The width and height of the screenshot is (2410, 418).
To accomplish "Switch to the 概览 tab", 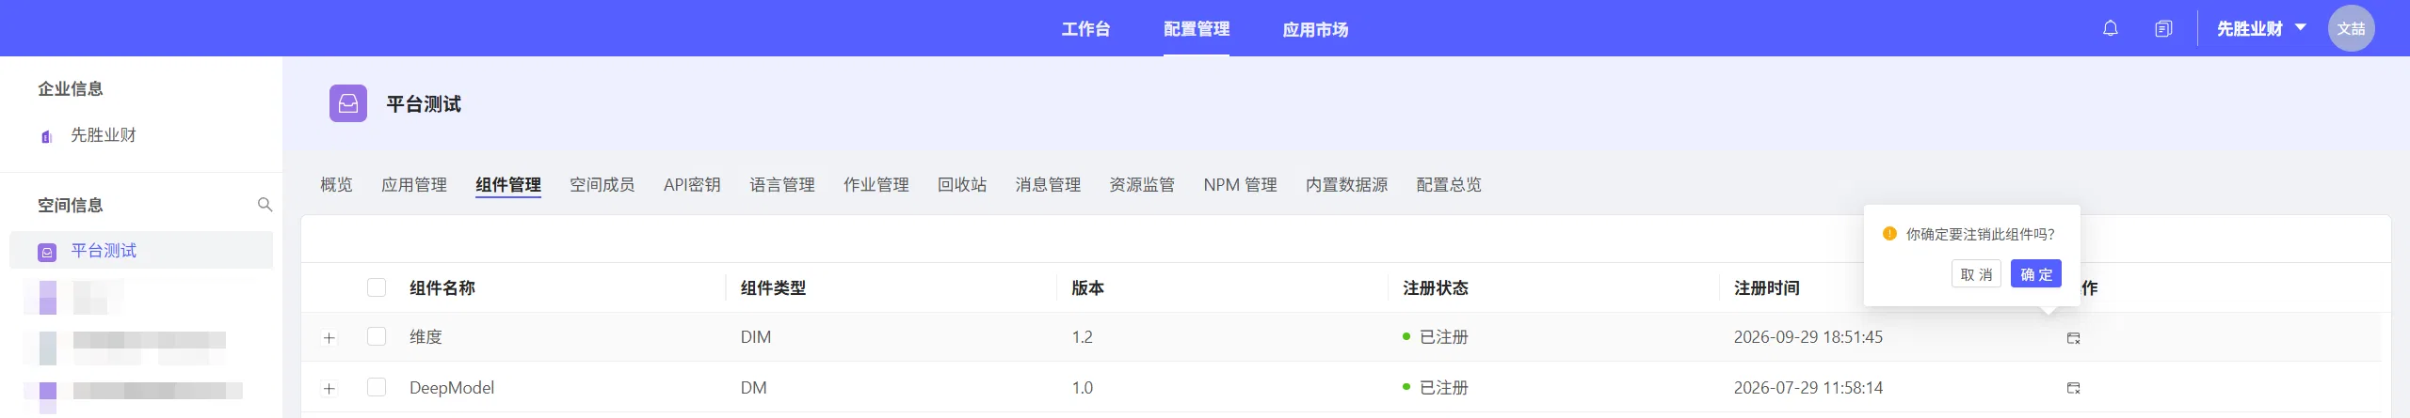I will (336, 185).
